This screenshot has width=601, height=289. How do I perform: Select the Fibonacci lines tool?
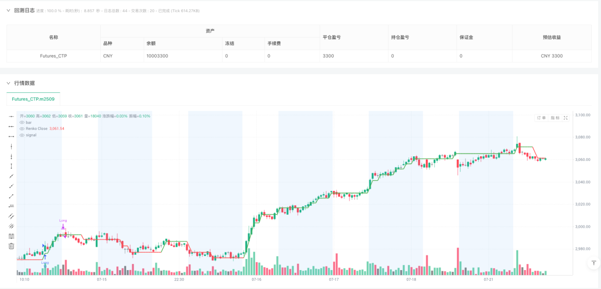tap(11, 236)
